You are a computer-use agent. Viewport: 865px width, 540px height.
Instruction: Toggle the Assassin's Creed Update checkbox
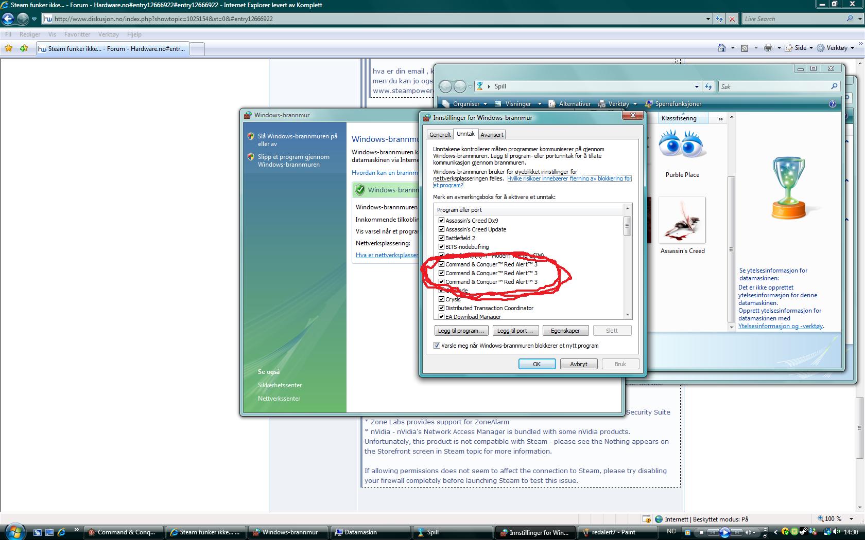point(441,229)
